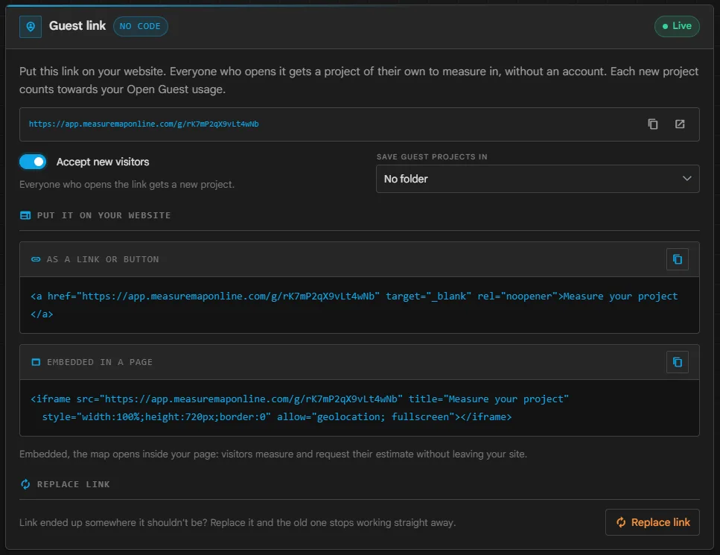Click the AS A LINK OR BUTTON label
Viewport: 720px width, 555px height.
(x=103, y=259)
